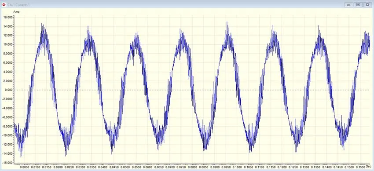This screenshot has width=374, height=171.
Task: Click the 16.000 y-axis label
Action: 7,18
